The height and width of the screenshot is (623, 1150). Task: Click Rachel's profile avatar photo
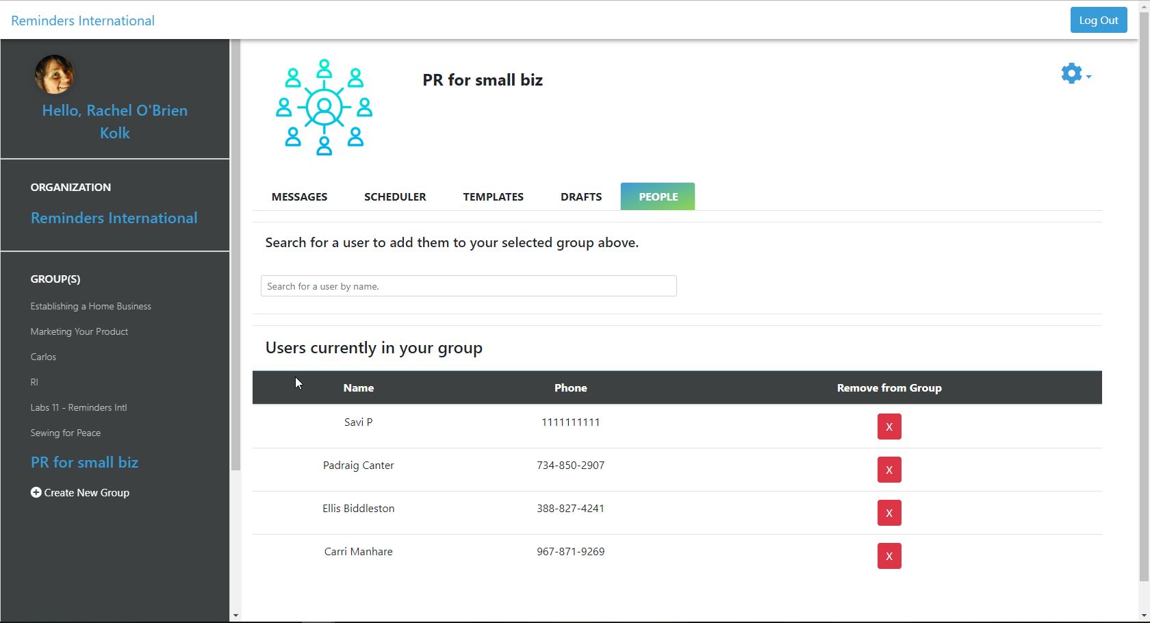click(x=54, y=74)
